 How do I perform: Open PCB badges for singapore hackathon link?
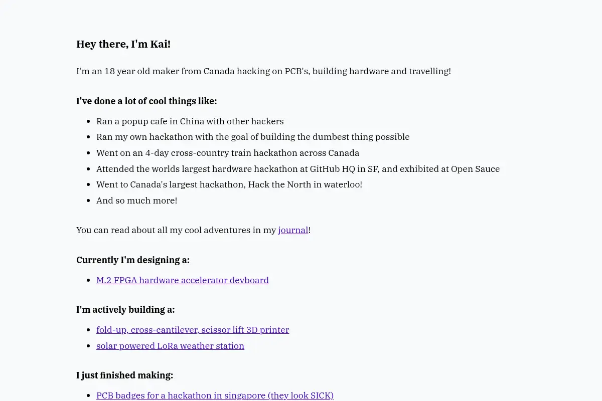[x=215, y=395]
